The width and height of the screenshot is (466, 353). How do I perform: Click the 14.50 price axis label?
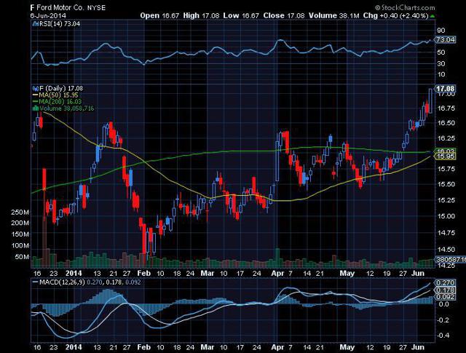pos(446,250)
